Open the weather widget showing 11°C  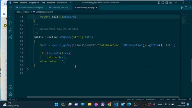[x=11, y=104]
